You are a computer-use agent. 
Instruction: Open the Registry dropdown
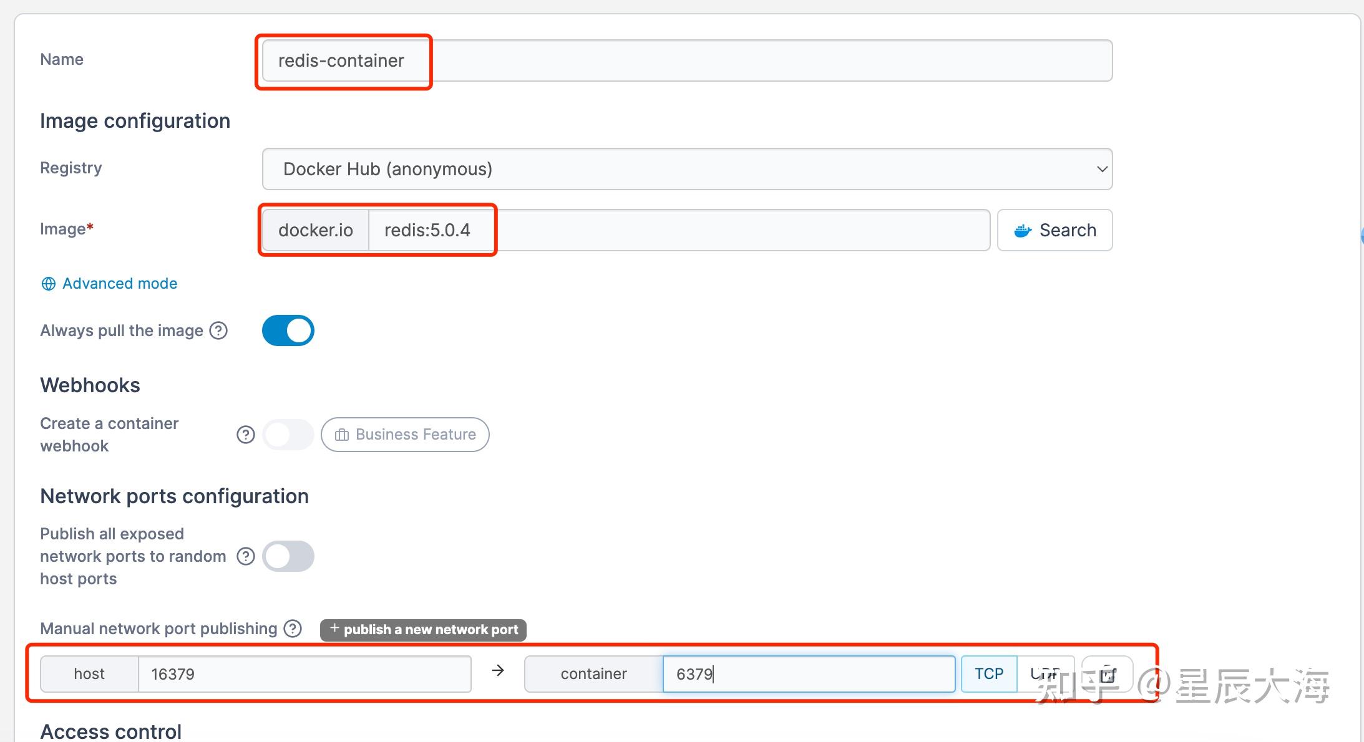pyautogui.click(x=686, y=168)
